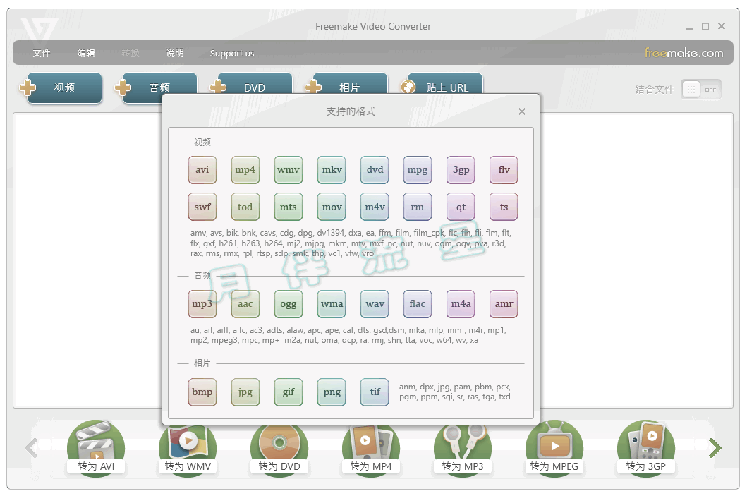Select the flac audio format badge
This screenshot has width=747, height=496.
(418, 304)
